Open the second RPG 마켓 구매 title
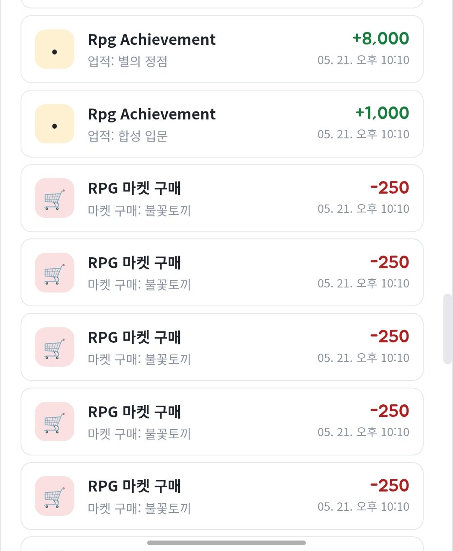The width and height of the screenshot is (453, 551). click(134, 263)
